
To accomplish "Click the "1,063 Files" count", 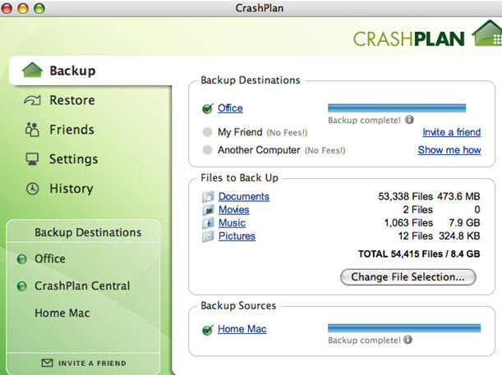I will pyautogui.click(x=408, y=223).
